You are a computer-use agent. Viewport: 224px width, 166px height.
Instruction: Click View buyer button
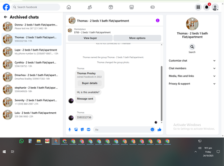90,38
